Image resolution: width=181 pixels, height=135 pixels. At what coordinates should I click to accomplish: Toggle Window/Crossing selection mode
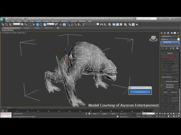33,24
